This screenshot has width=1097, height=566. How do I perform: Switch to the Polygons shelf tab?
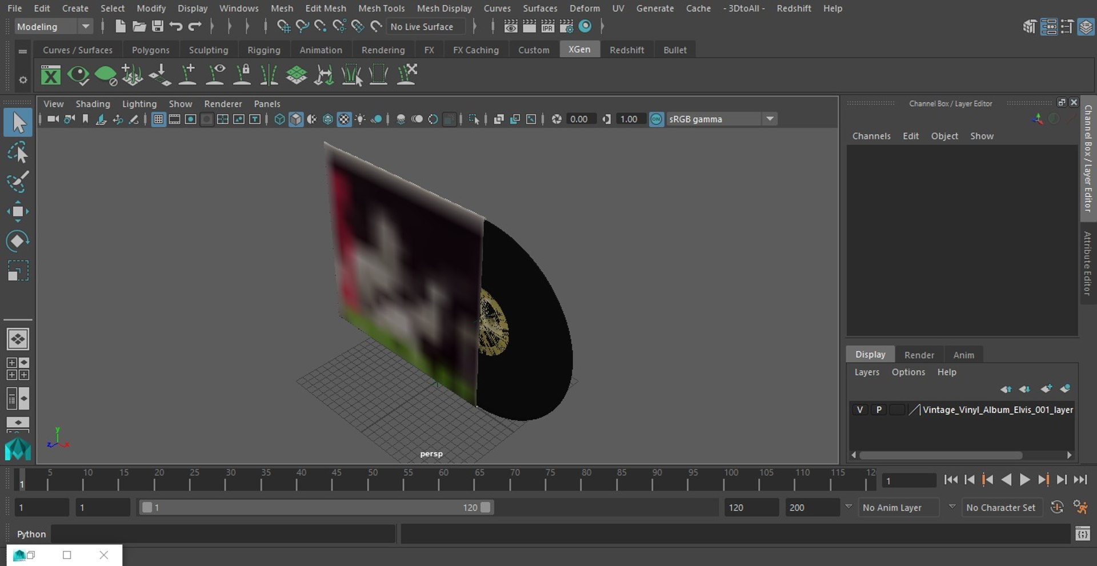coord(150,50)
